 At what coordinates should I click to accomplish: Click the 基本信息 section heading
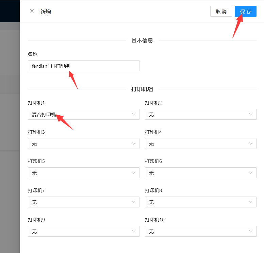pyautogui.click(x=142, y=40)
